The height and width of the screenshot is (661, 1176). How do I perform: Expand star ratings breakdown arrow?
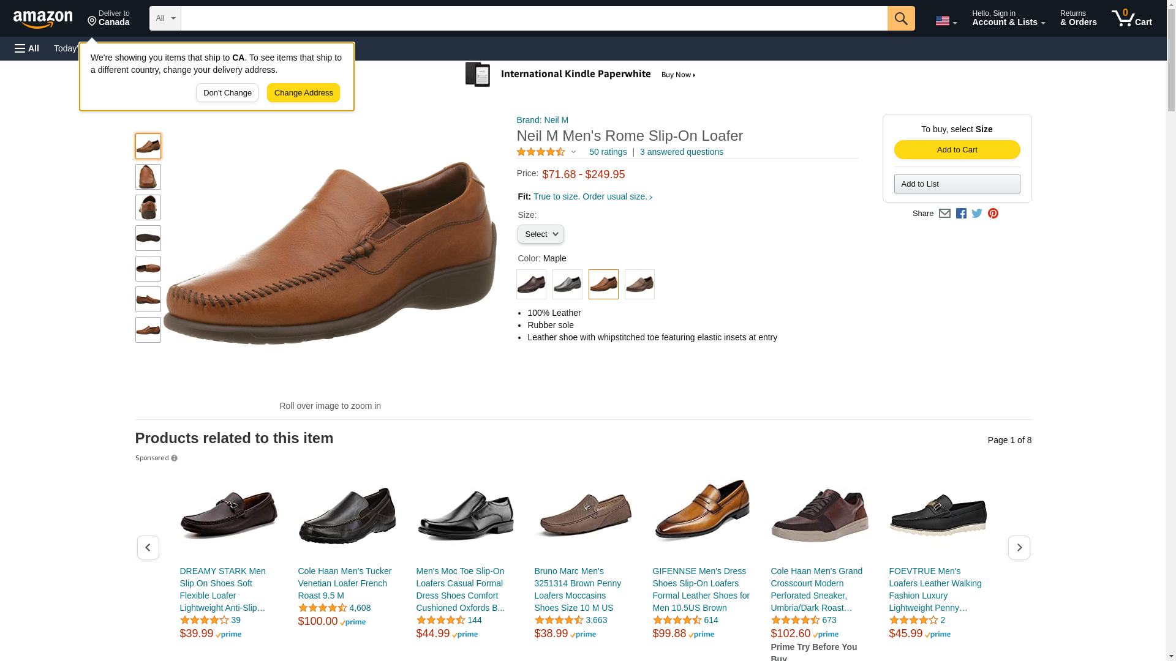click(573, 152)
